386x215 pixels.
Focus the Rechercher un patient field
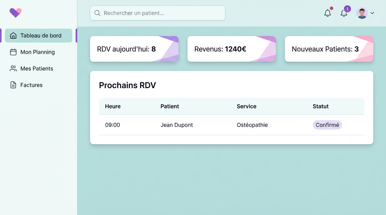158,13
